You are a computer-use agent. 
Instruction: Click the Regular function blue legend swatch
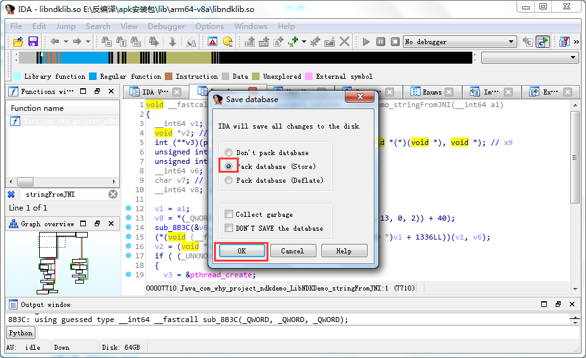pos(93,76)
